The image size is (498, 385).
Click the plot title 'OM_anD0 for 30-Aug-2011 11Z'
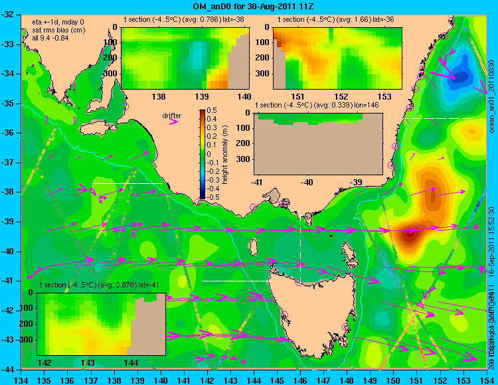point(253,6)
